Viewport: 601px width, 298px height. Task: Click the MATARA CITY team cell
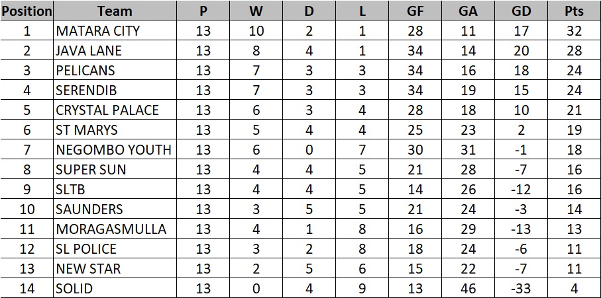click(115, 30)
